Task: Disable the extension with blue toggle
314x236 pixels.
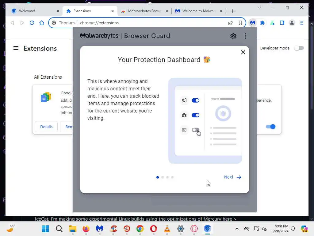Action: 270,127
